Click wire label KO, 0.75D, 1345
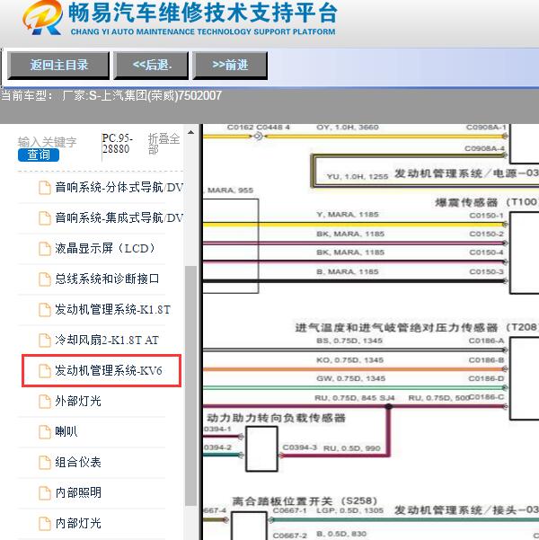Image resolution: width=539 pixels, height=540 pixels. [x=350, y=360]
